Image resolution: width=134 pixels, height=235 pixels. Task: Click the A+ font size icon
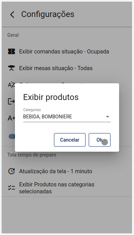coord(11,118)
